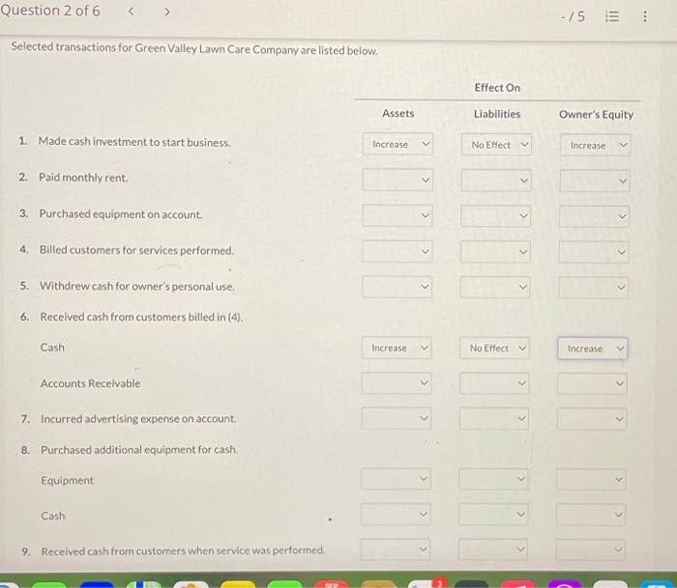Open Assets dropdown for transaction 8 Cash
This screenshot has width=677, height=588.
pos(396,514)
